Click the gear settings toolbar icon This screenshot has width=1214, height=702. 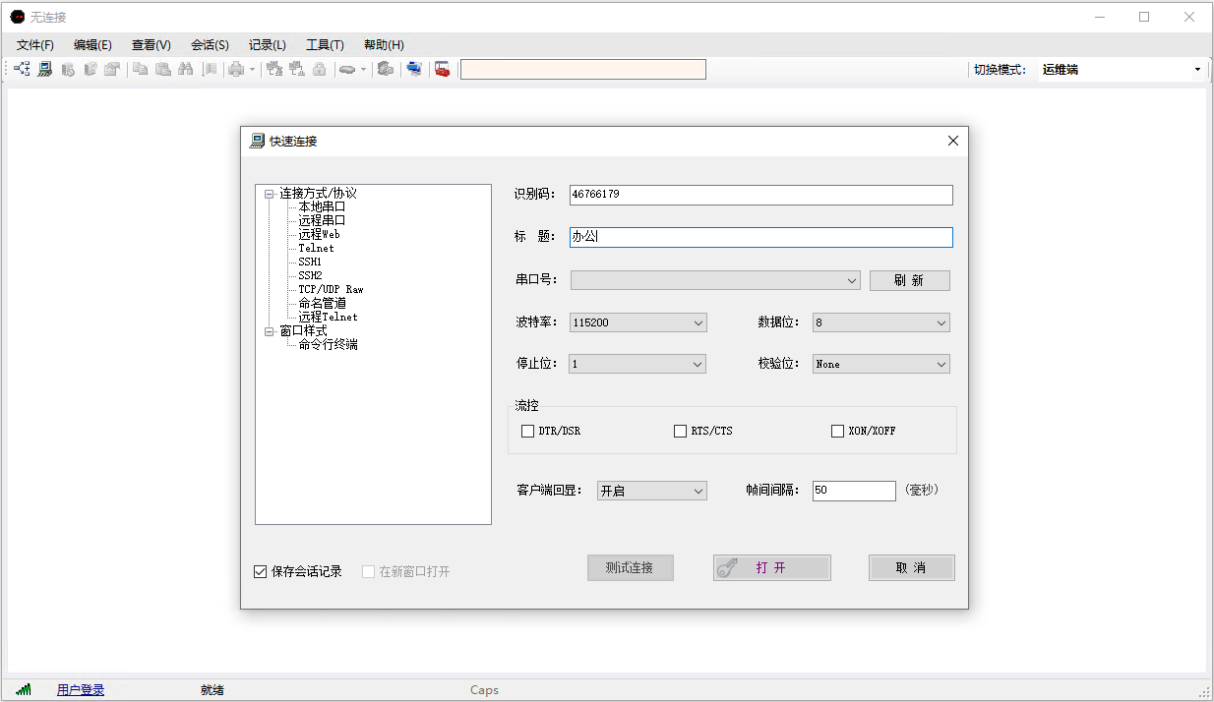coord(386,70)
